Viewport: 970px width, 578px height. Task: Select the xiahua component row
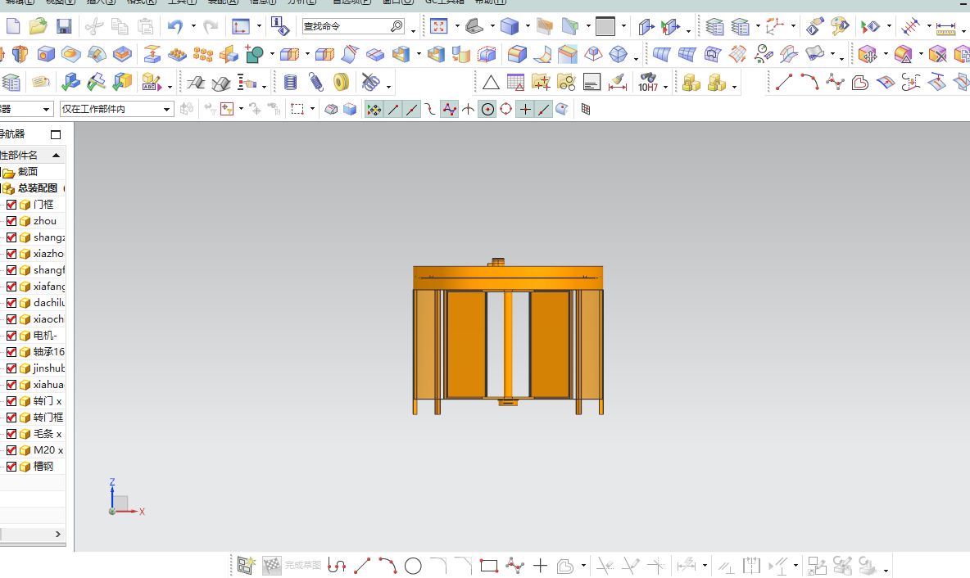[48, 385]
